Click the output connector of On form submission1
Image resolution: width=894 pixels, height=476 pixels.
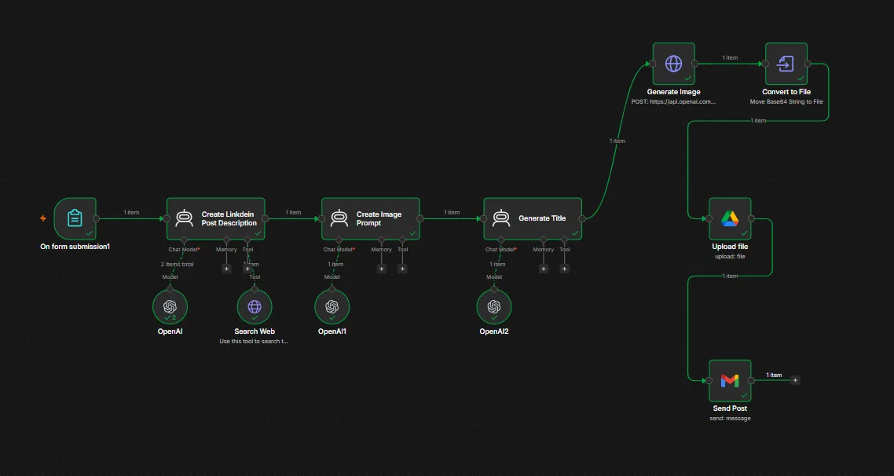(x=96, y=218)
